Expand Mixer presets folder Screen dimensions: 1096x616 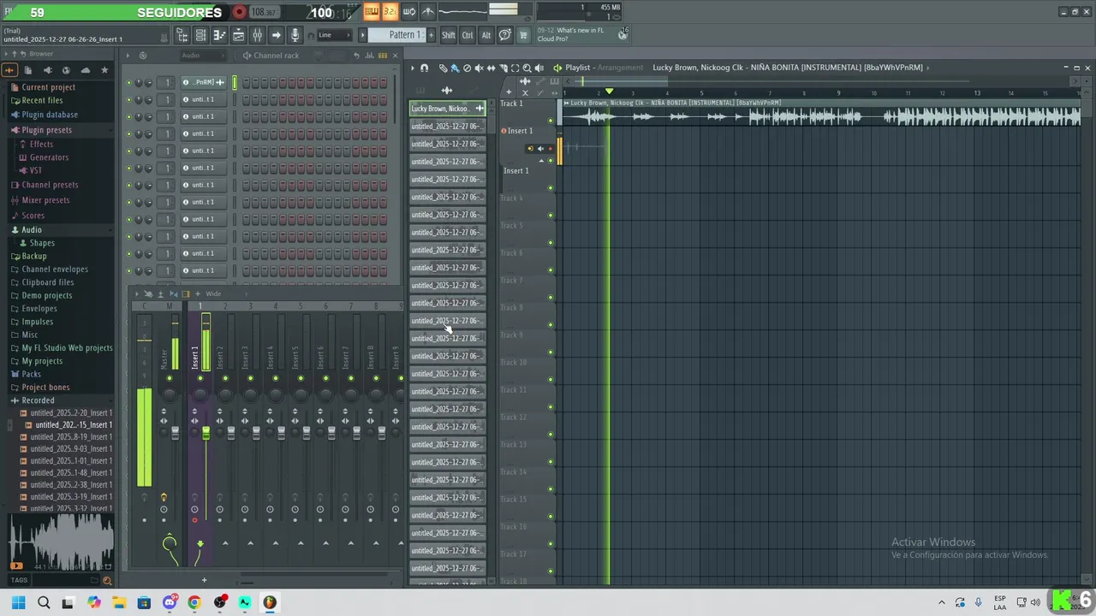[x=45, y=200]
